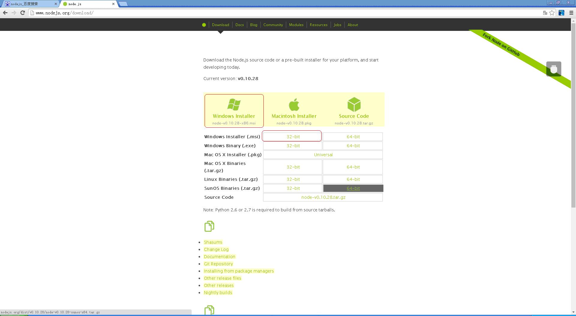Click the green cube Source Code icon
Image resolution: width=576 pixels, height=316 pixels.
(x=354, y=104)
